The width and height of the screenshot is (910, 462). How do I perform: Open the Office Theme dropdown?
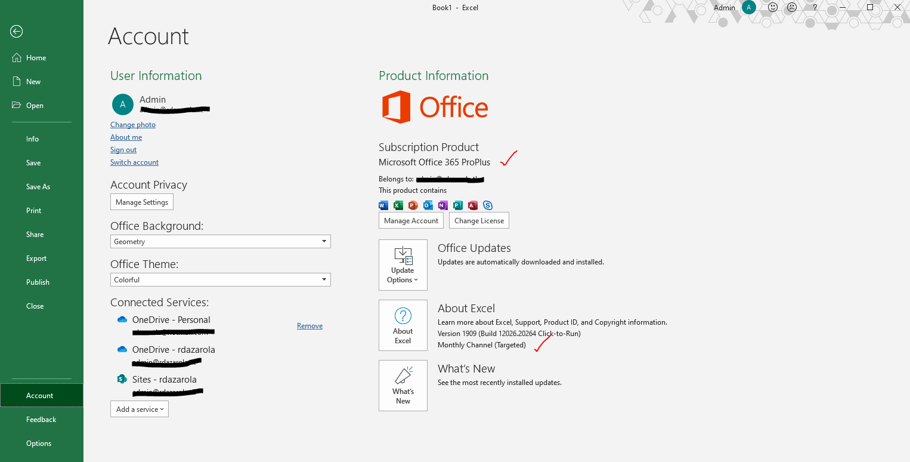(221, 280)
